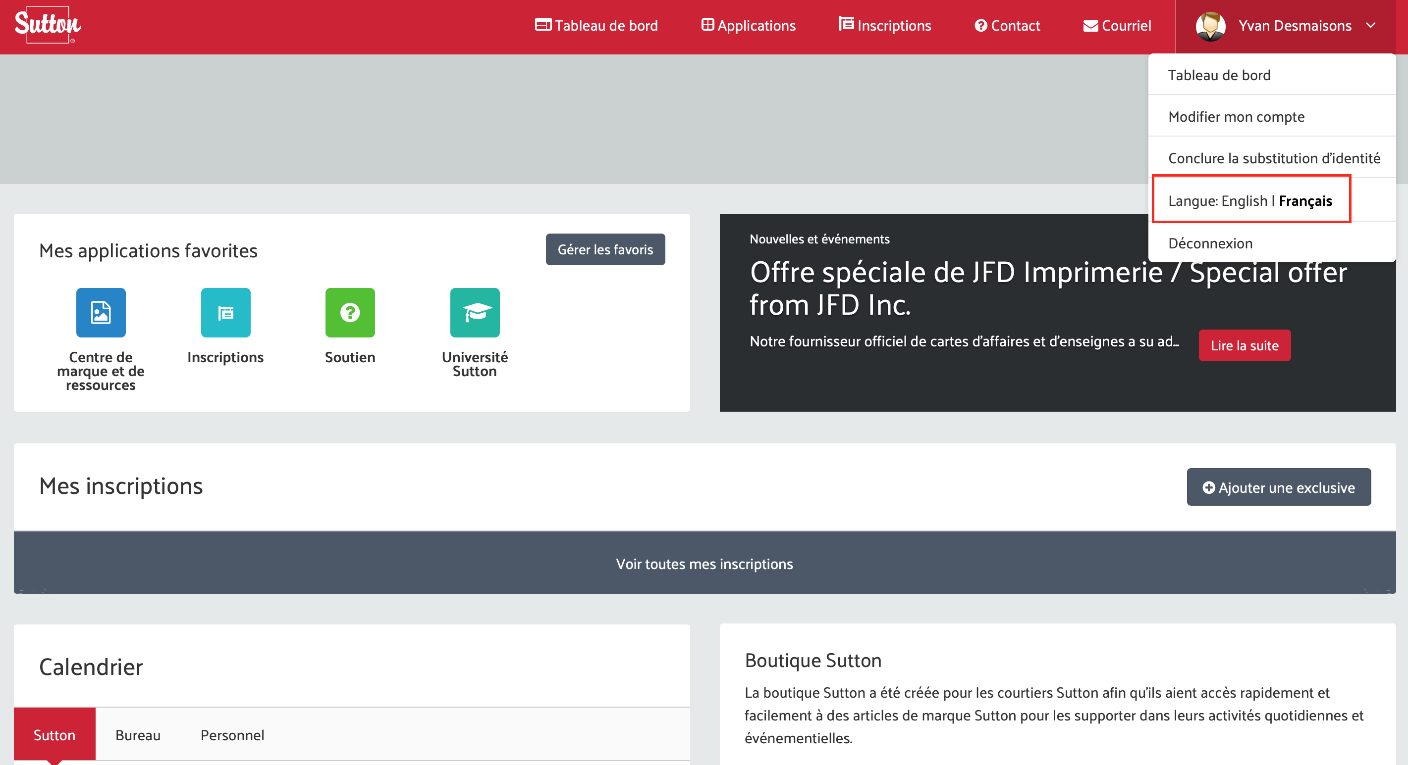Click Yvan Desmaisons profile avatar
The width and height of the screenshot is (1408, 765).
1210,26
